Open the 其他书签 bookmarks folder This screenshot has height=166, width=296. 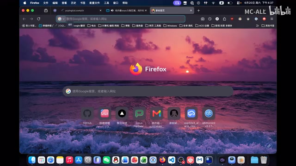tap(268, 26)
